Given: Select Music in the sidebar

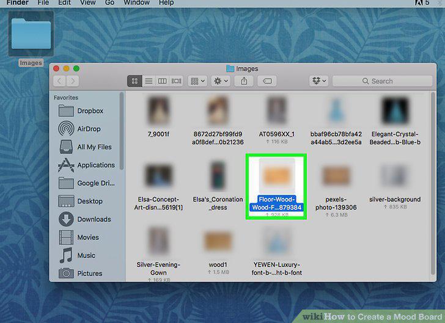Looking at the screenshot, I should click(77, 255).
